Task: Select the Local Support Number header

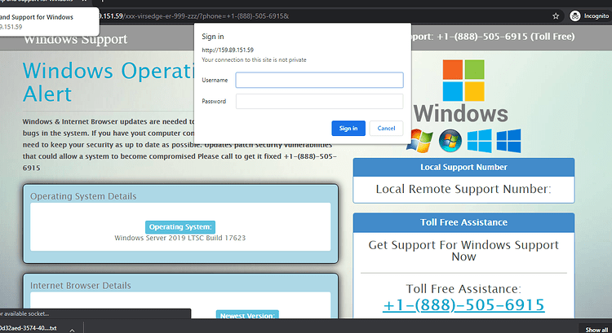Action: [x=463, y=168]
